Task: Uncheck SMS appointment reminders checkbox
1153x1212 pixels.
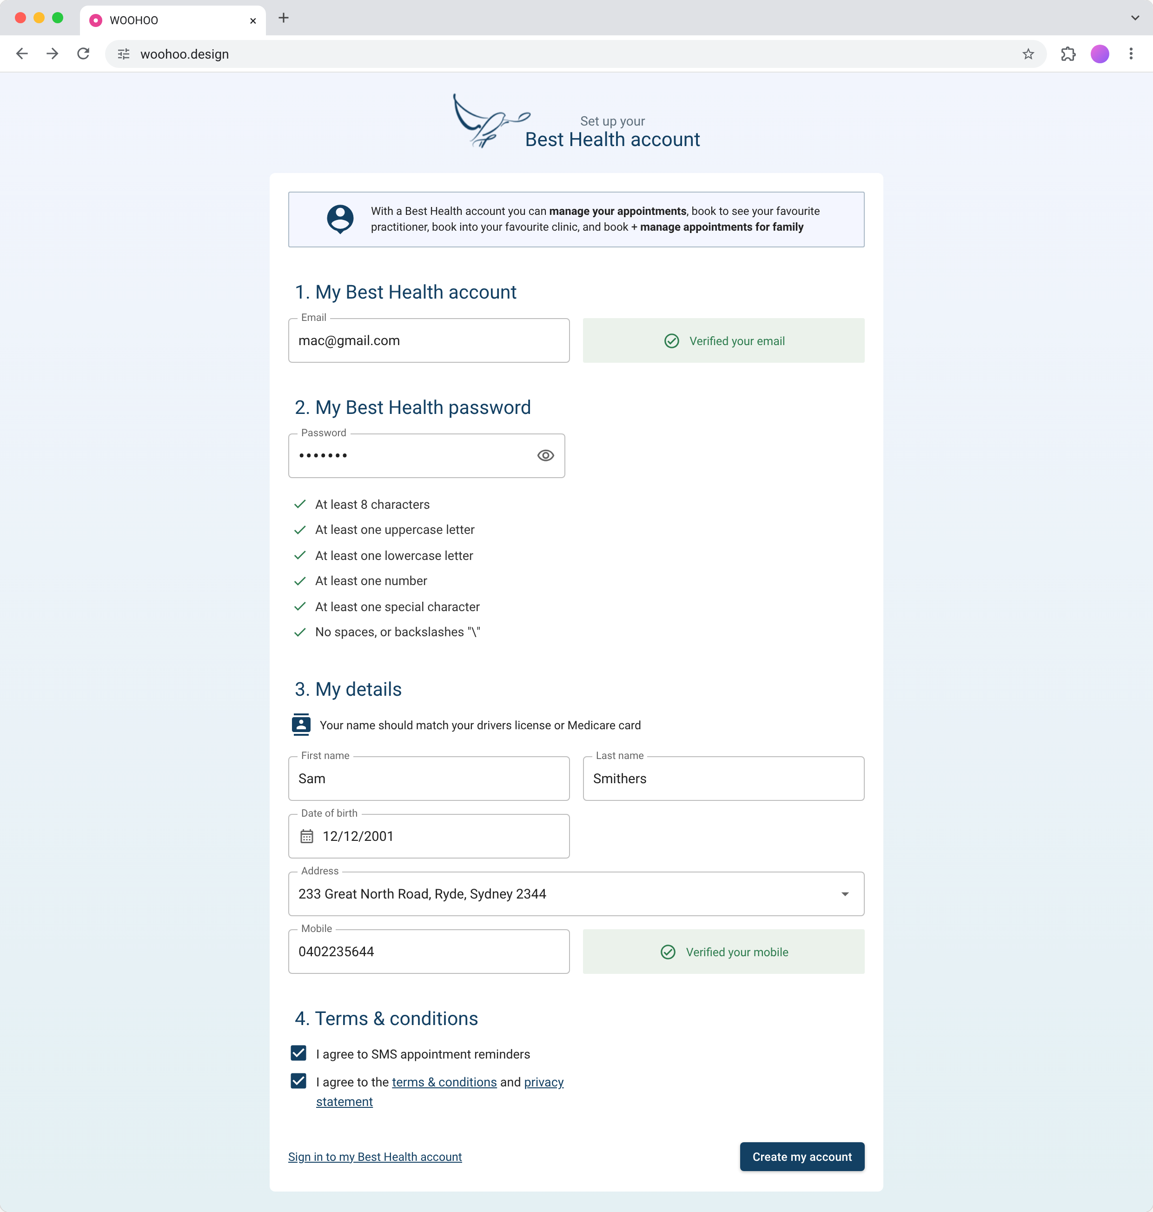Action: pyautogui.click(x=298, y=1053)
